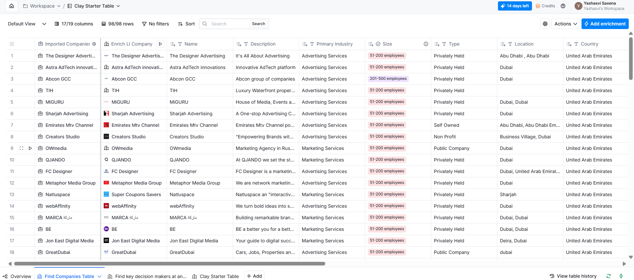The image size is (634, 280).
Task: Open the help question mark icon
Action: pyautogui.click(x=563, y=6)
